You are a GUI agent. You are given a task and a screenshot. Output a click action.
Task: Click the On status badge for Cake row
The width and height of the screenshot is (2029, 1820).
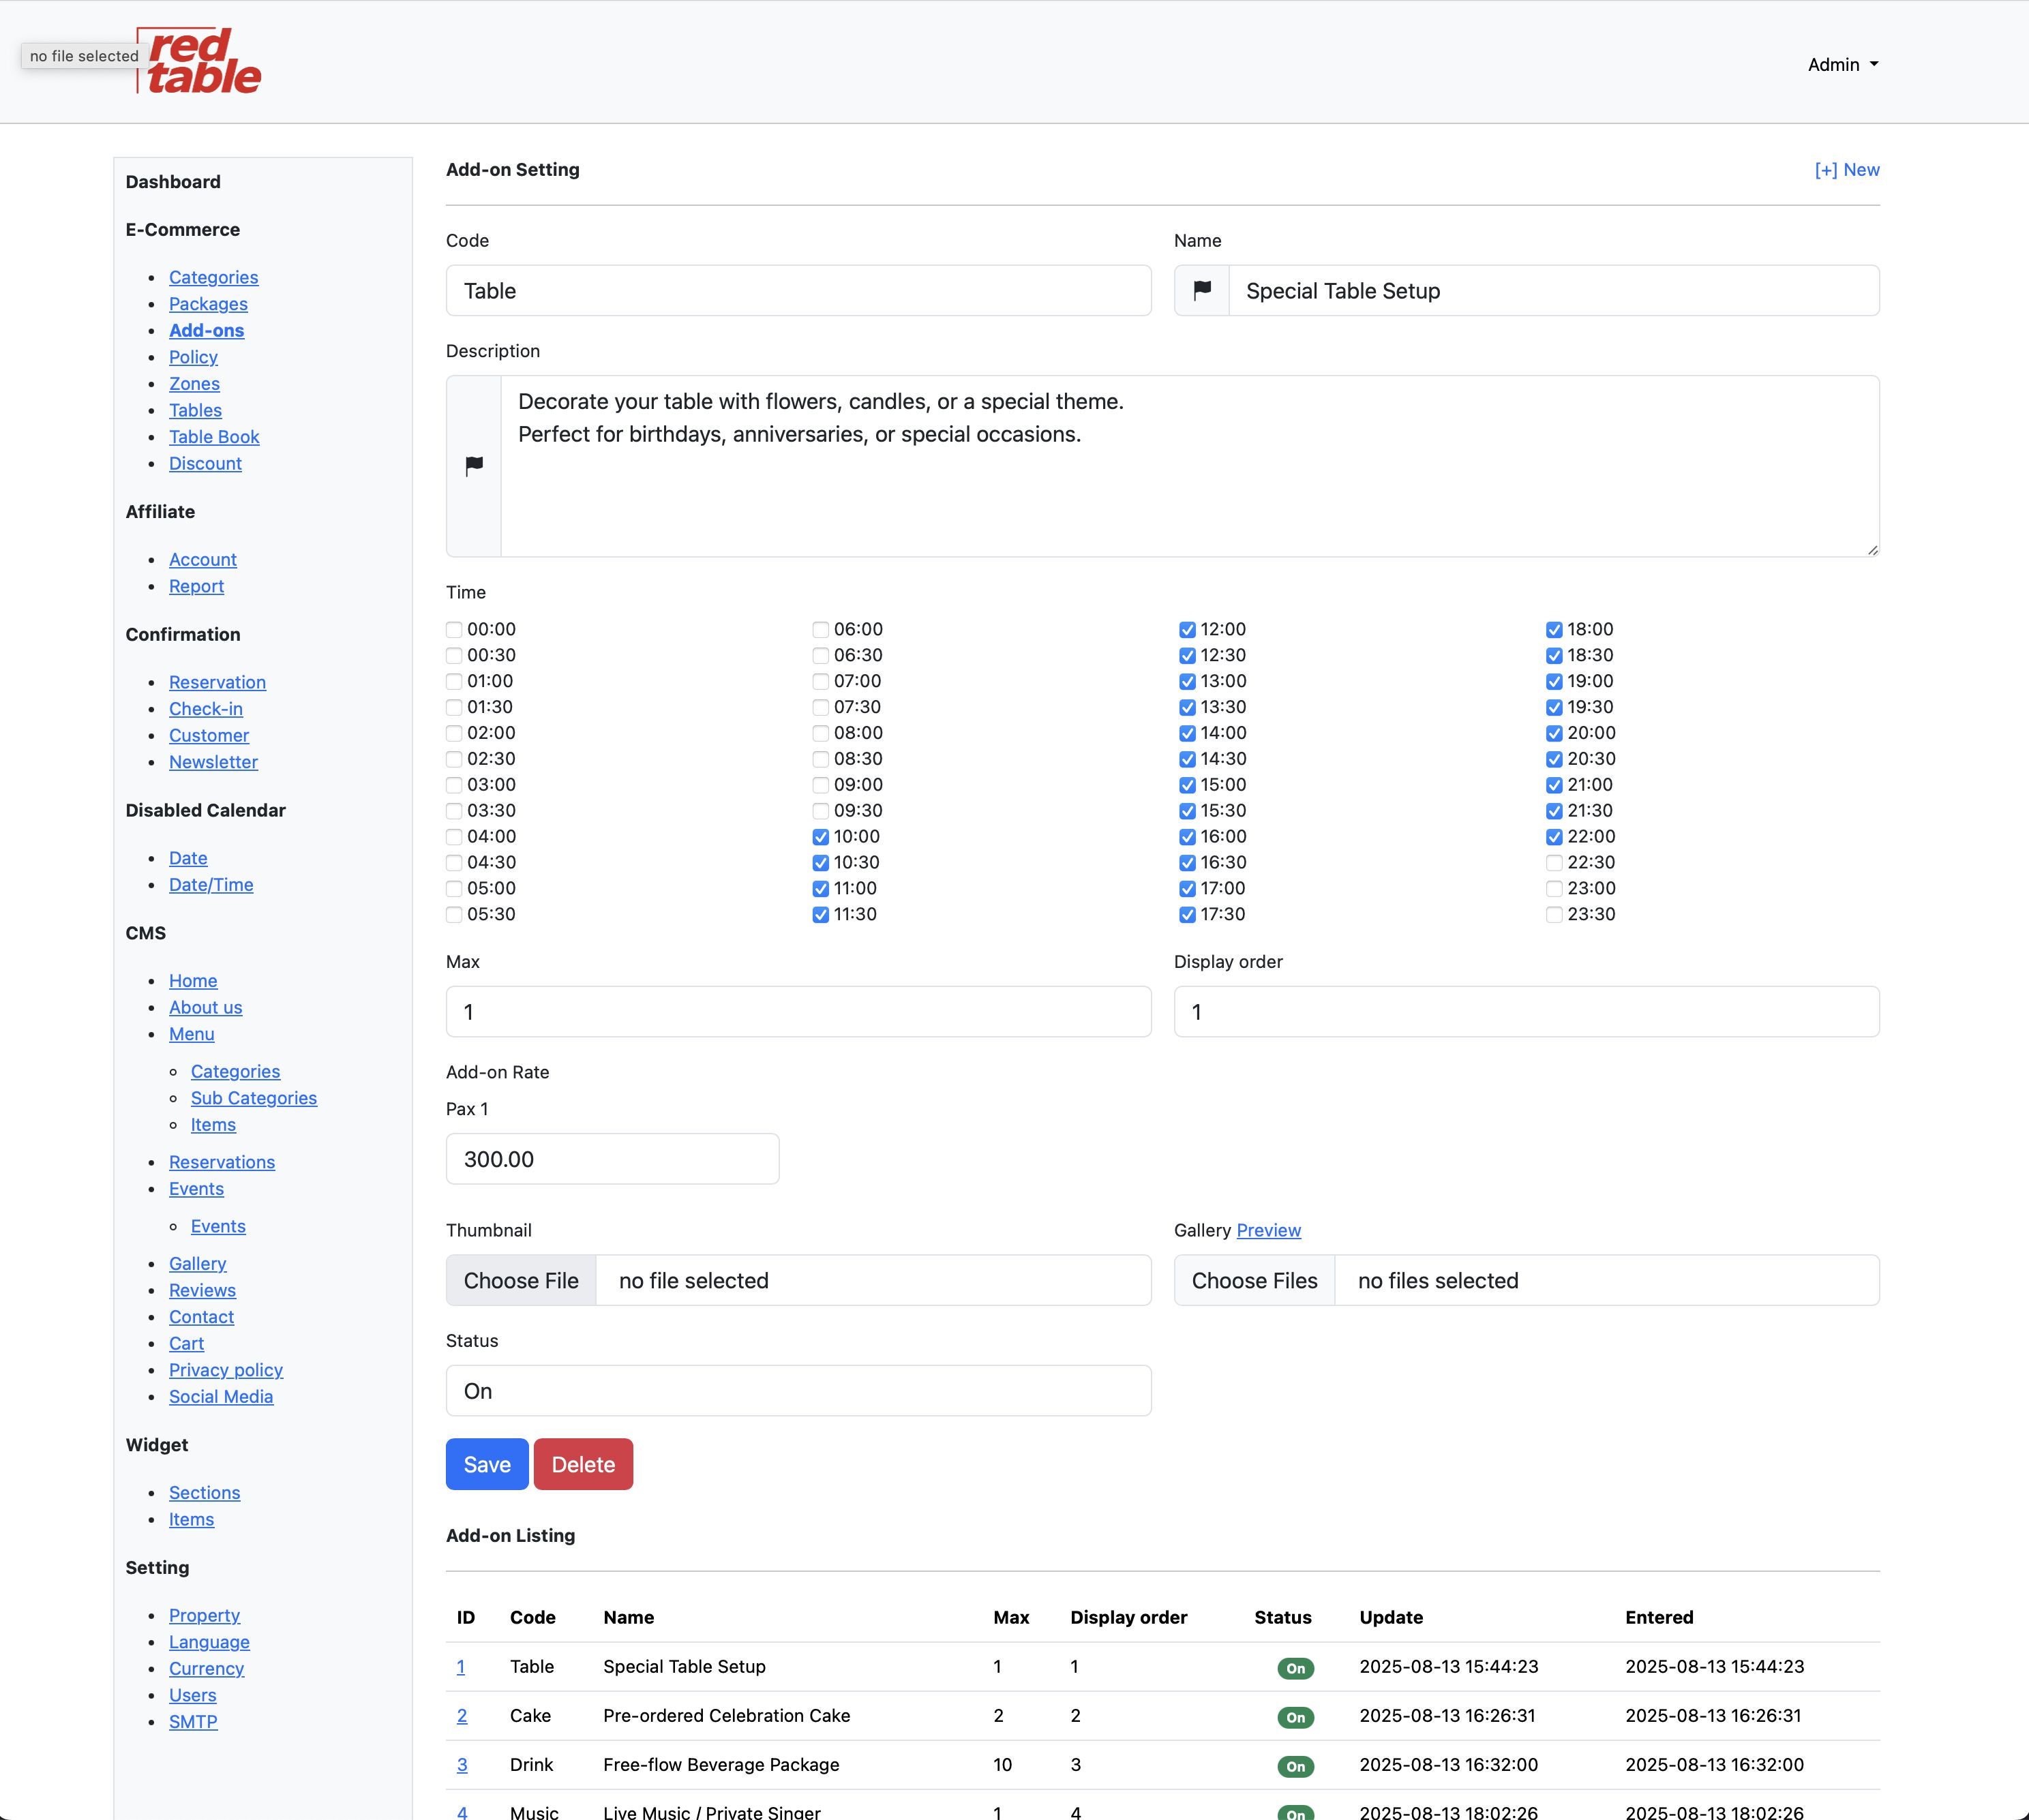1295,1717
